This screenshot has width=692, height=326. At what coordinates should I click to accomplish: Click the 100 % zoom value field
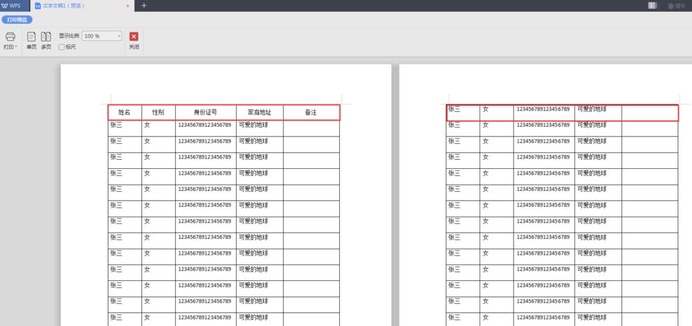tap(98, 35)
